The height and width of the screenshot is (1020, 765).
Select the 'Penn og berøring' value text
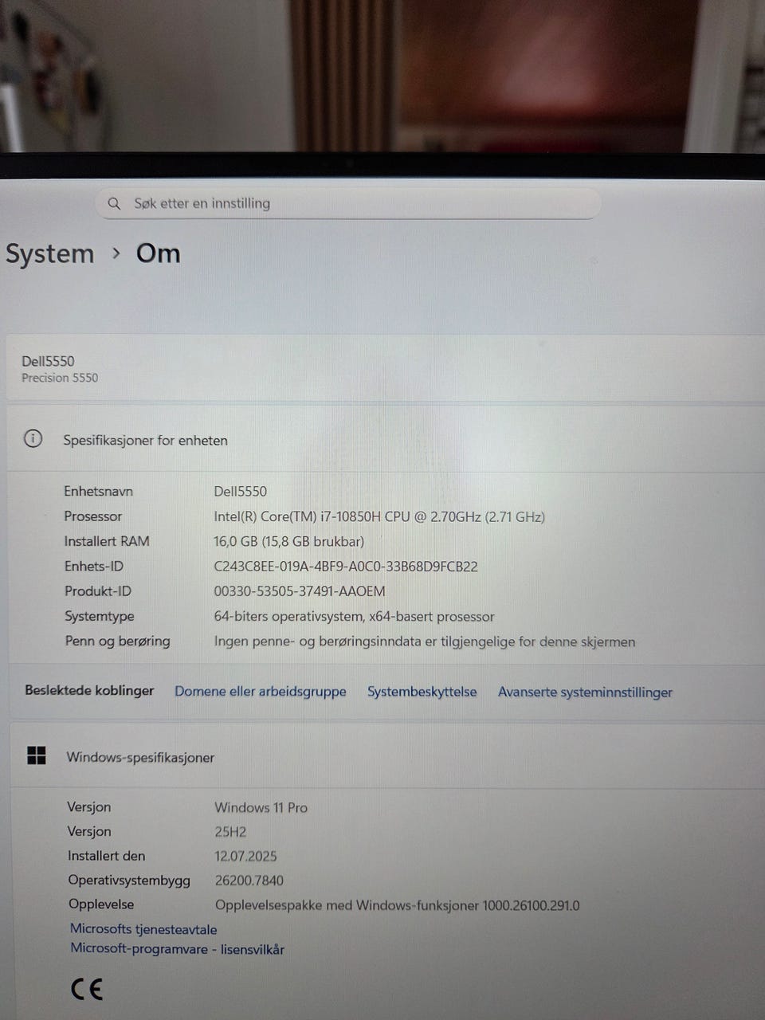(x=425, y=641)
